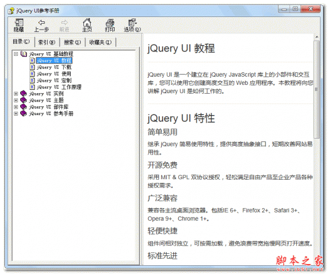Image resolution: width=328 pixels, height=274 pixels.
Task: Click page icon beside jQuery UI 工作原理
Action: 32,87
